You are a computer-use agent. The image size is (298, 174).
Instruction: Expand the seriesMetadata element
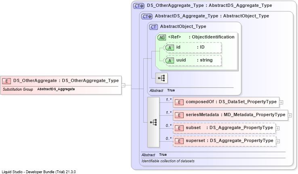[x=290, y=115]
